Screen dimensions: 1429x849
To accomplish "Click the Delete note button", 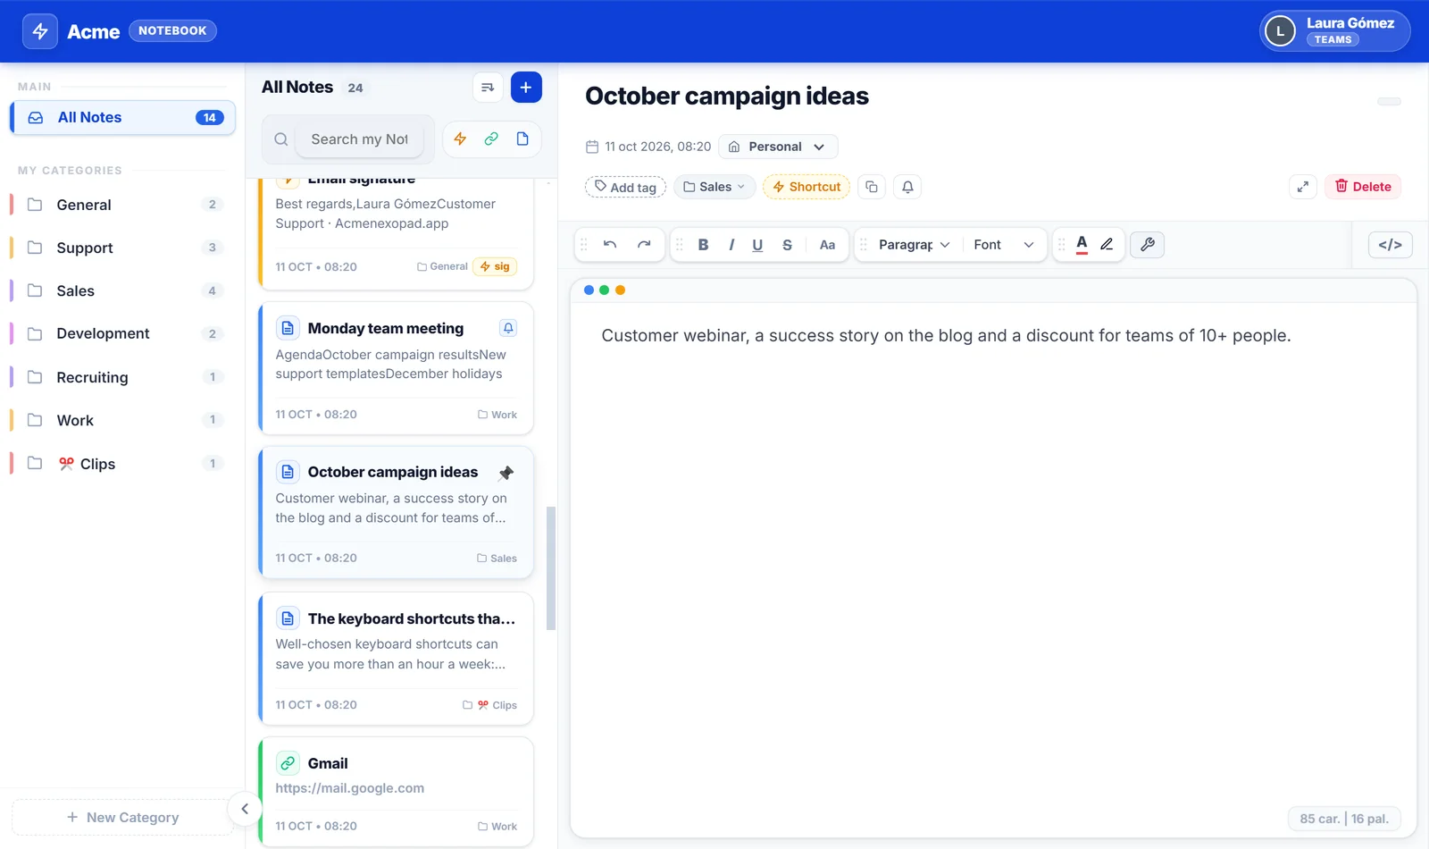I will [x=1363, y=187].
